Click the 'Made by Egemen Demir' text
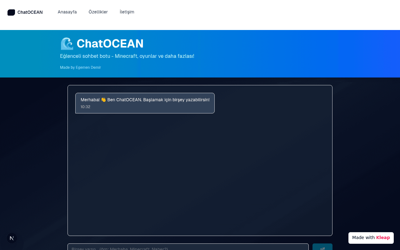Screen dimensions: 400x250 80,67
